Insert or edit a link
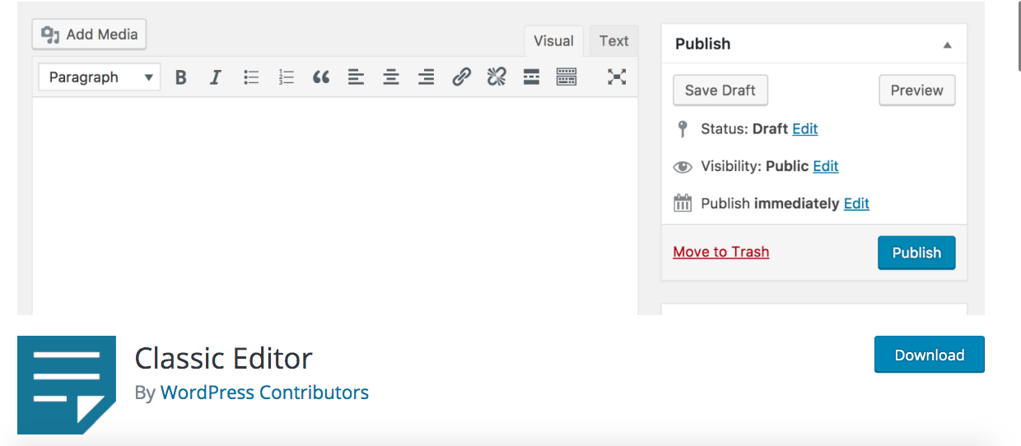The image size is (1021, 446). coord(461,77)
